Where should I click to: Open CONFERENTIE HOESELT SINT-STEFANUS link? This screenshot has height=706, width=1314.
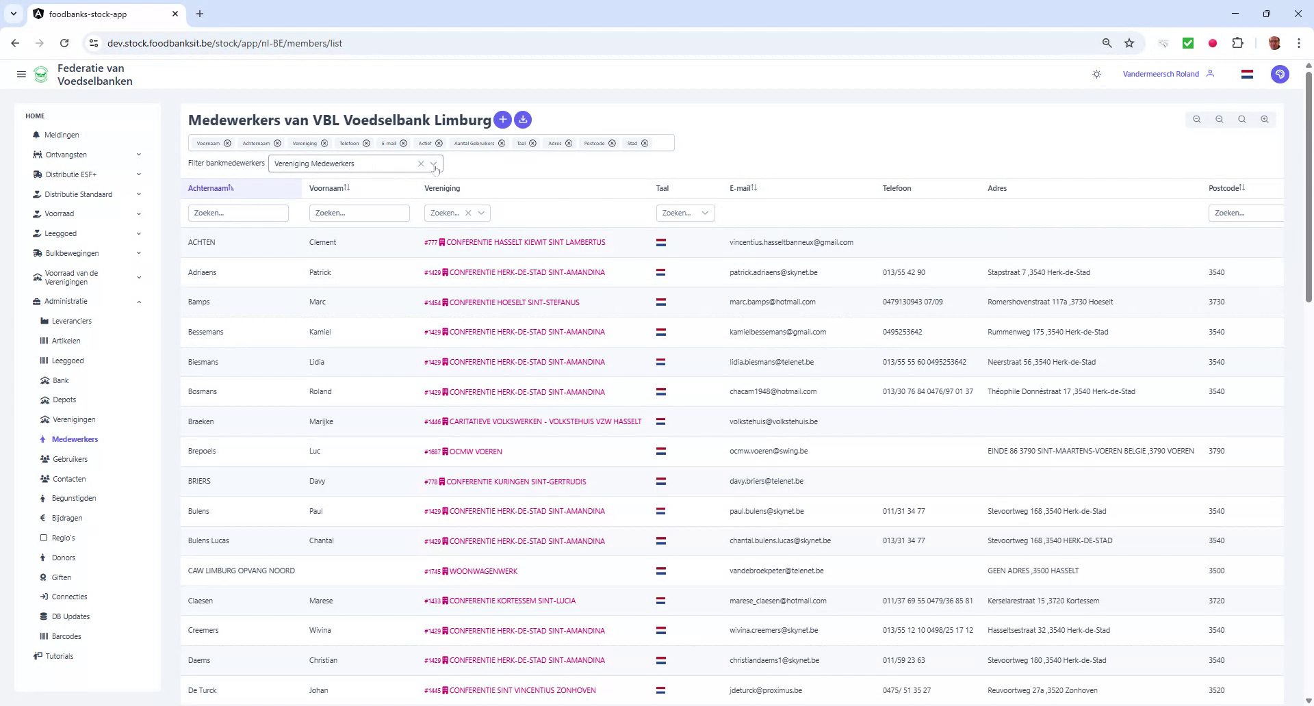pyautogui.click(x=515, y=302)
